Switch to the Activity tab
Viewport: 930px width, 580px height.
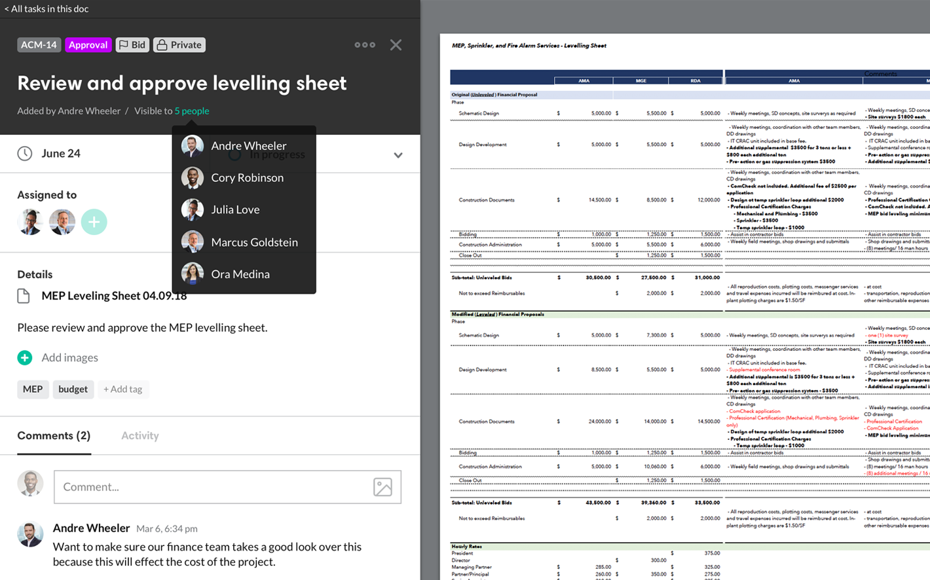[x=139, y=436]
